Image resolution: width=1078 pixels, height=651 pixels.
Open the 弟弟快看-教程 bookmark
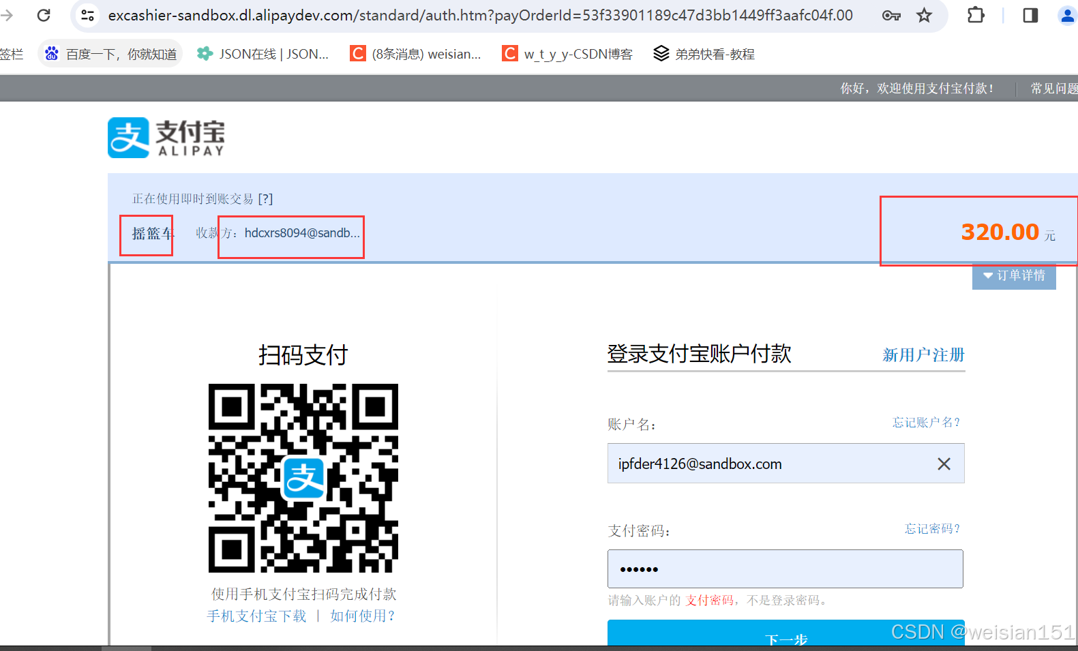[x=704, y=54]
